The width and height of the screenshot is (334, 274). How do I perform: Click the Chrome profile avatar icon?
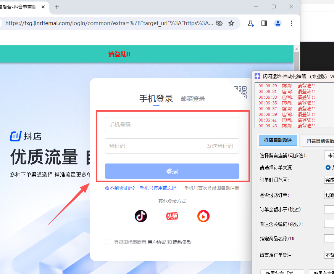278,23
